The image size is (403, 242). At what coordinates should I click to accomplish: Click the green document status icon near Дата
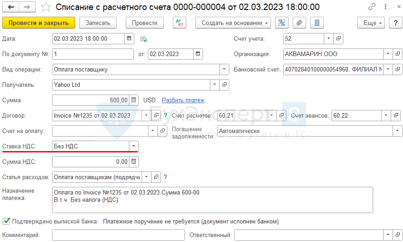point(143,39)
